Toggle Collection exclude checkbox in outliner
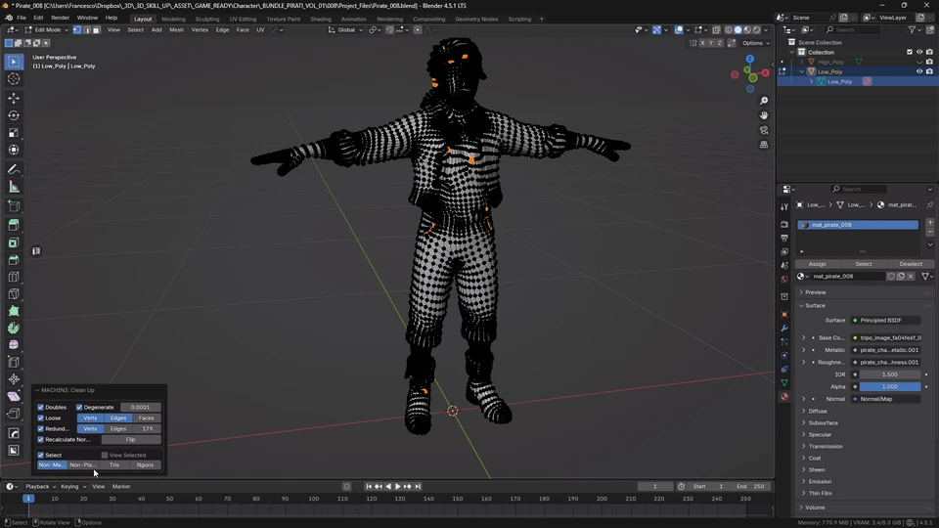 pyautogui.click(x=910, y=52)
